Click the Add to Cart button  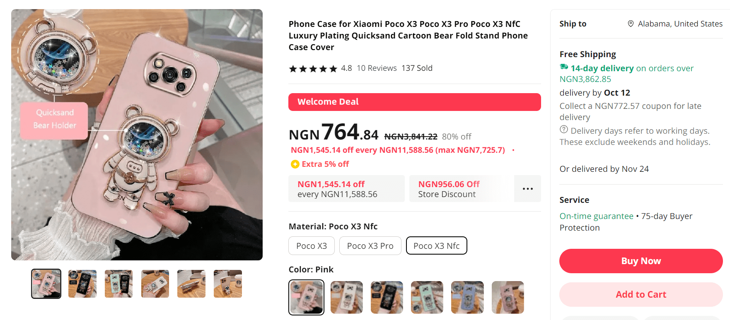click(641, 294)
